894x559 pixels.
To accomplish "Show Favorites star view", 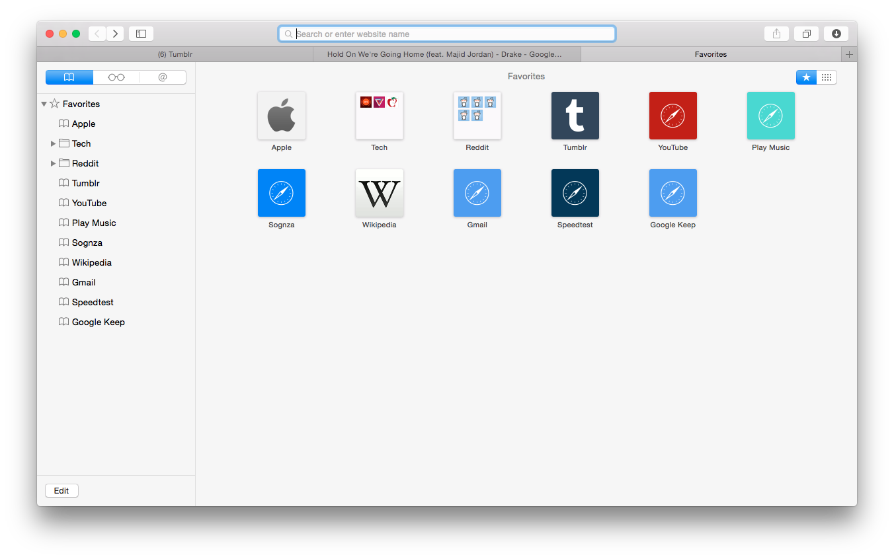I will [806, 77].
